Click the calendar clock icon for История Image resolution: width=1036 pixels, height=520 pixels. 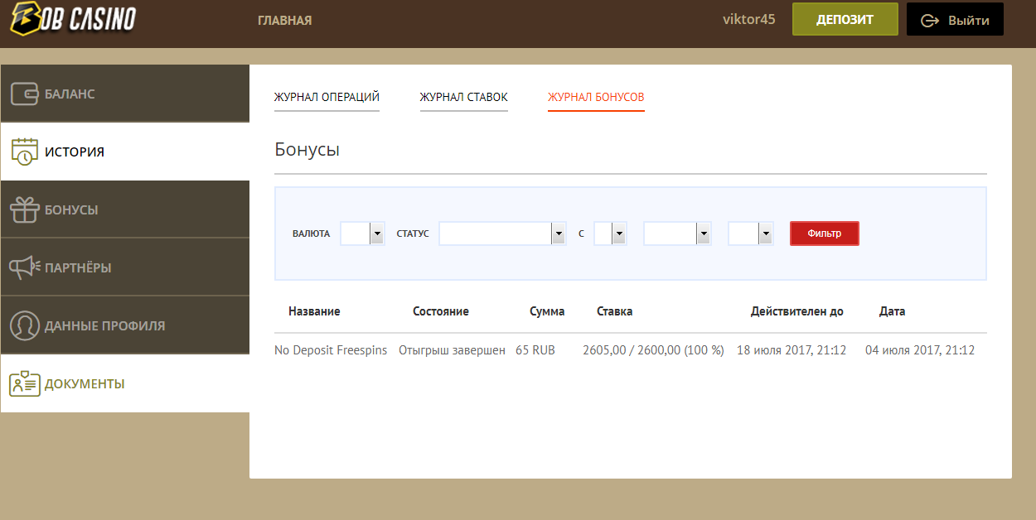pos(25,152)
